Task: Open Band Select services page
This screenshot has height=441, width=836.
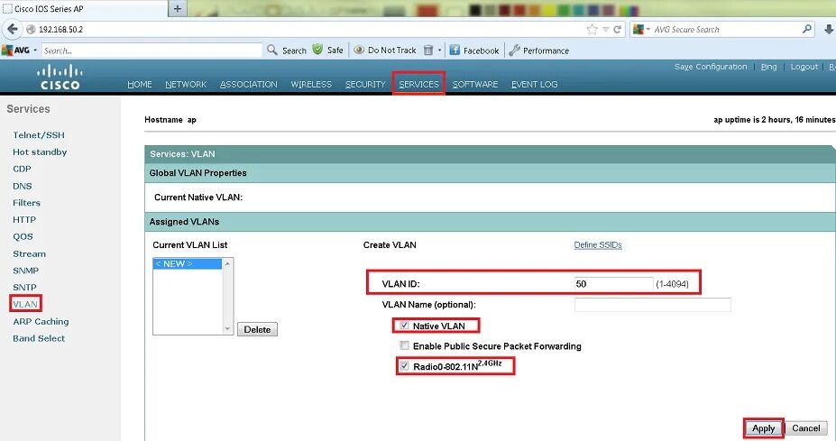Action: tap(39, 338)
